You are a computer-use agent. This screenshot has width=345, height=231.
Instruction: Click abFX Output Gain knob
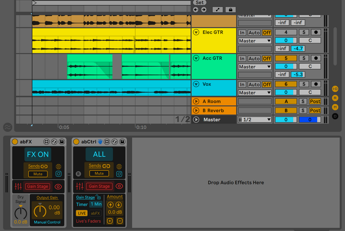[x=40, y=211]
